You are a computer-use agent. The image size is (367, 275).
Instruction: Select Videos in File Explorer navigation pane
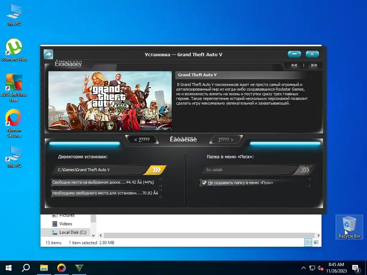66,224
